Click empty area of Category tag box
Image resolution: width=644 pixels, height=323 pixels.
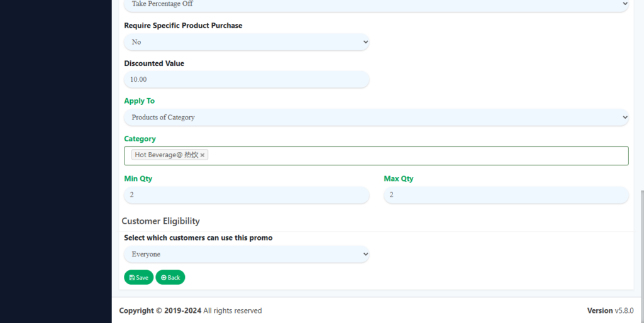pos(415,156)
